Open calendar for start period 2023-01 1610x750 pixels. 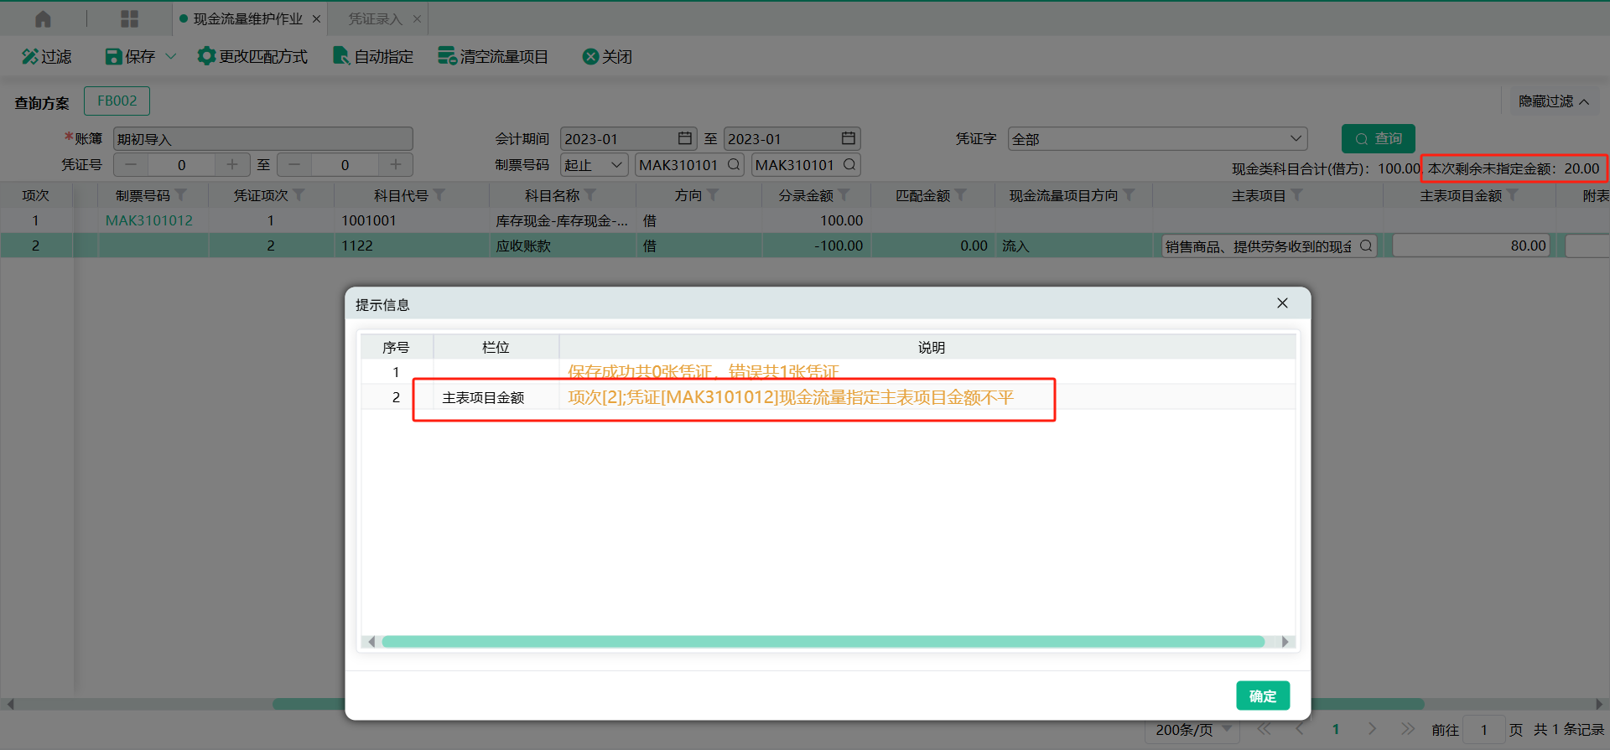[x=685, y=138]
